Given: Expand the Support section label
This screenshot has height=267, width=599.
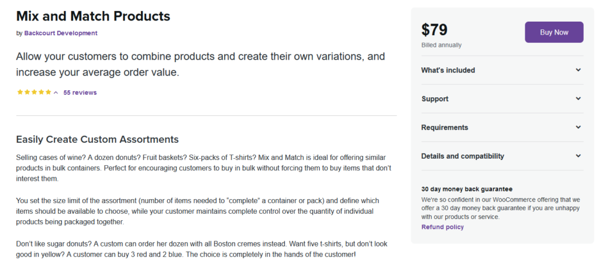Looking at the screenshot, I should coord(435,99).
